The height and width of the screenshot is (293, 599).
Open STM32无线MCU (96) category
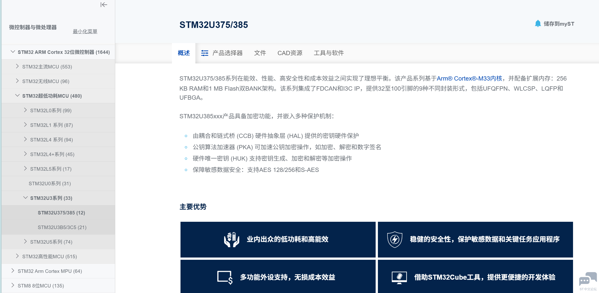click(x=58, y=81)
